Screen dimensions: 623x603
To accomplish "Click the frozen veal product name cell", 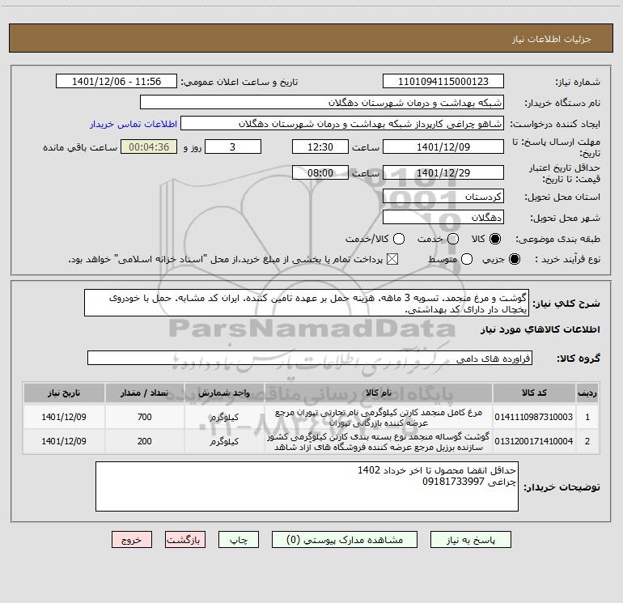I will point(379,442).
